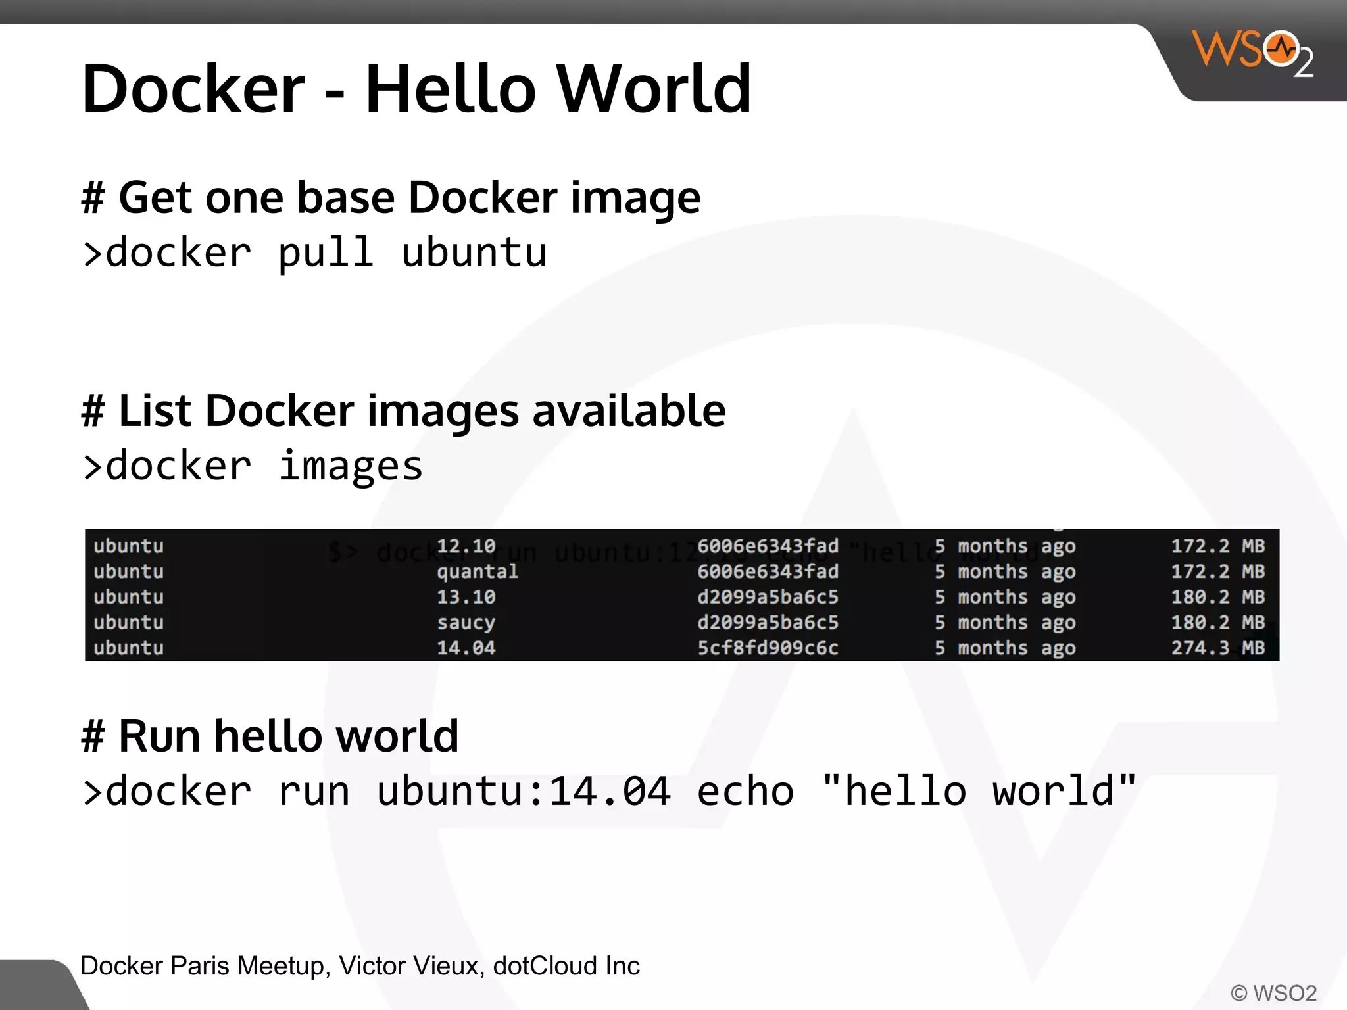The width and height of the screenshot is (1347, 1010).
Task: Click '5 months ago' in the 14.04 row
Action: click(x=1005, y=649)
